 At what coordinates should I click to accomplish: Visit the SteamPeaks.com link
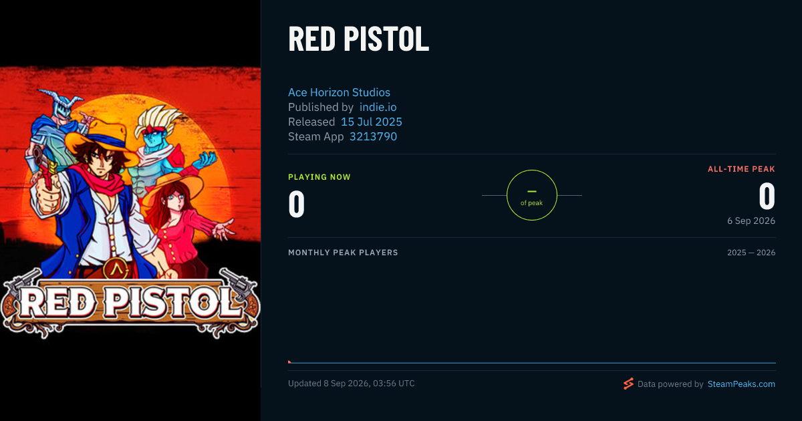(741, 384)
